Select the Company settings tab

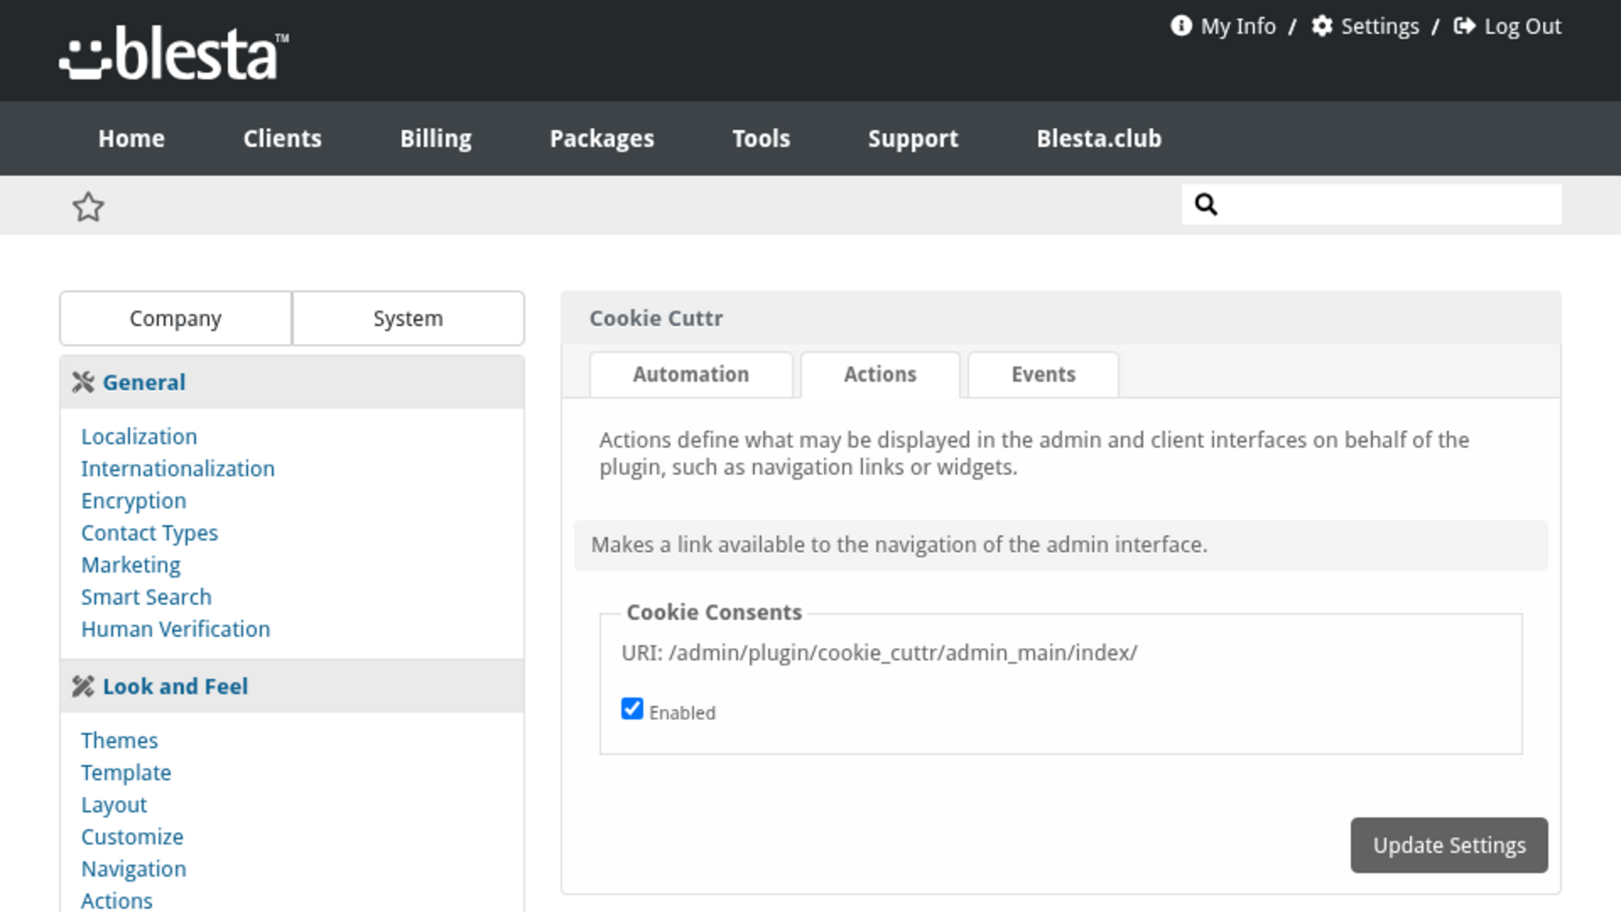pyautogui.click(x=176, y=318)
